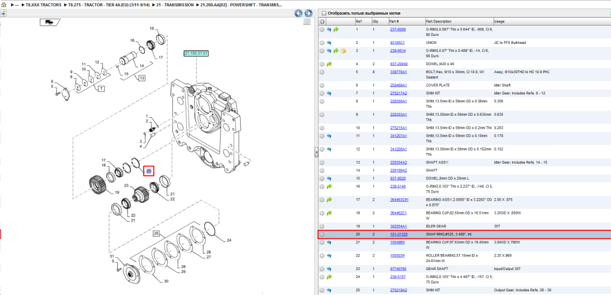Image resolution: width=611 pixels, height=295 pixels.
Task: Collapse the panel using the splitter handle
Action: point(316,153)
